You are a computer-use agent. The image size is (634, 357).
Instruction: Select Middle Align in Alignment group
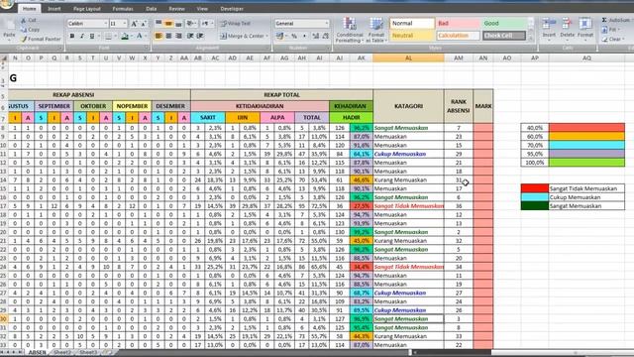[168, 23]
